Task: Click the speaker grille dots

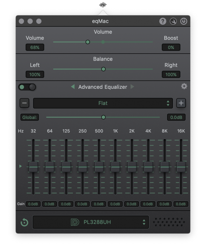Action: 169,222
